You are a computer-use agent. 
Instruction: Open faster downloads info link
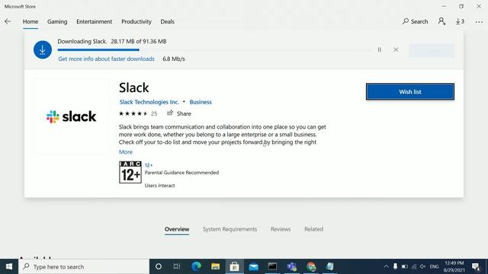[x=106, y=59]
